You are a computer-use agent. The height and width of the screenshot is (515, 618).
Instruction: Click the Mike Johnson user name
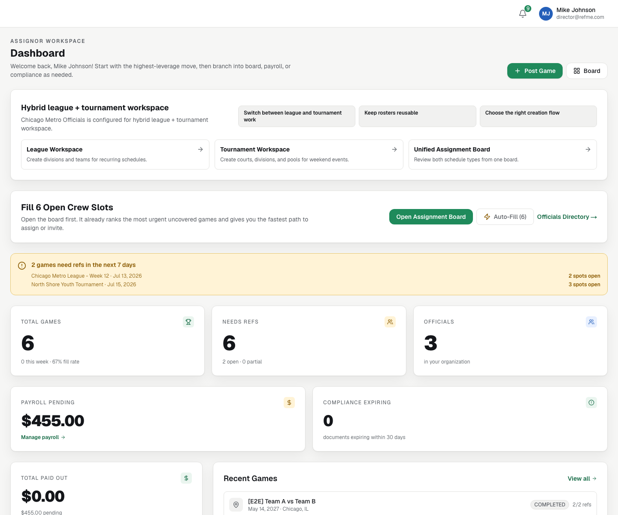tap(576, 10)
